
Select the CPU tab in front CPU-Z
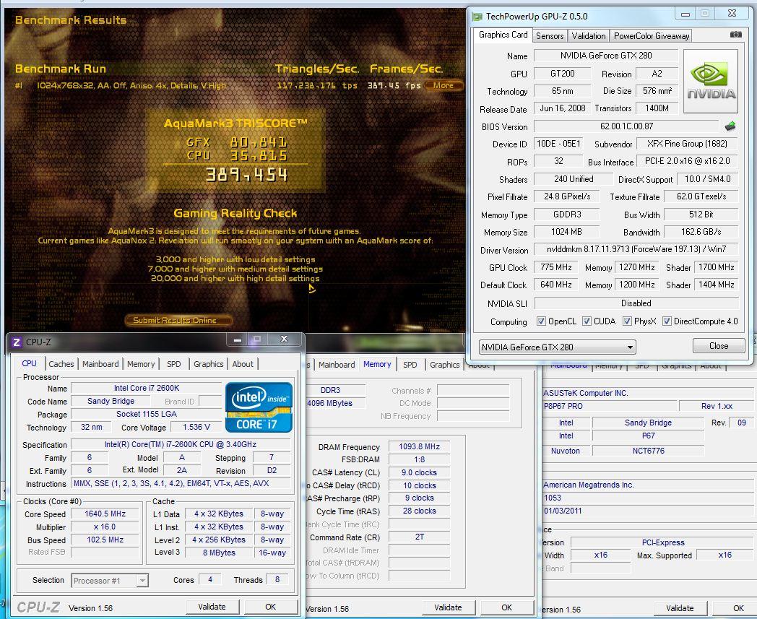29,363
